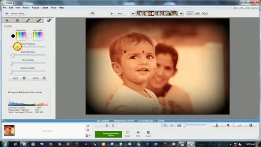Show the People panel
The width and height of the screenshot is (261, 147).
[x=217, y=125]
